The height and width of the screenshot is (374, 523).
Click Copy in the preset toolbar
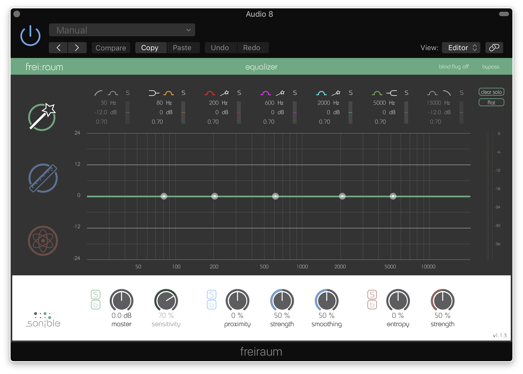[x=150, y=48]
